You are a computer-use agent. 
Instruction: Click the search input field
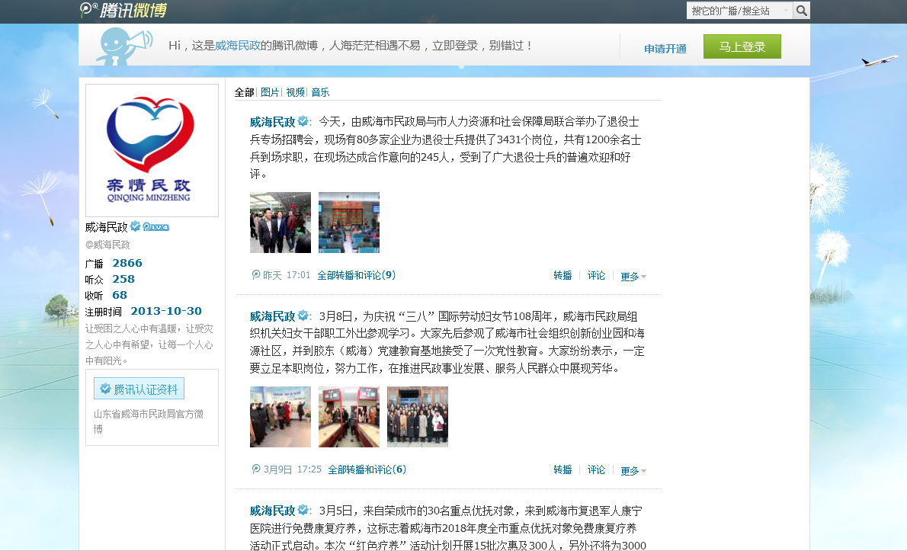[x=736, y=11]
